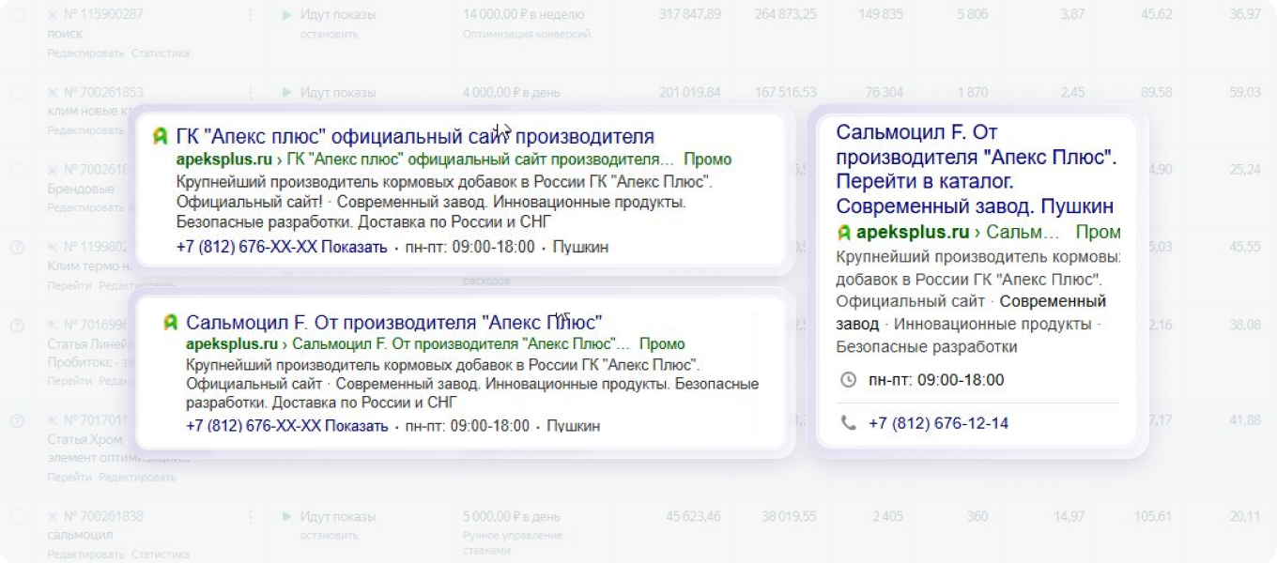Viewport: 1277px width, 563px height.
Task: Click Перейти under the Статья Хром campaign
Action: [x=69, y=477]
